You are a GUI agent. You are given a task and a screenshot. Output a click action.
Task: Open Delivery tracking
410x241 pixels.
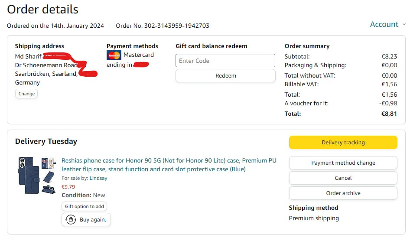pos(343,142)
